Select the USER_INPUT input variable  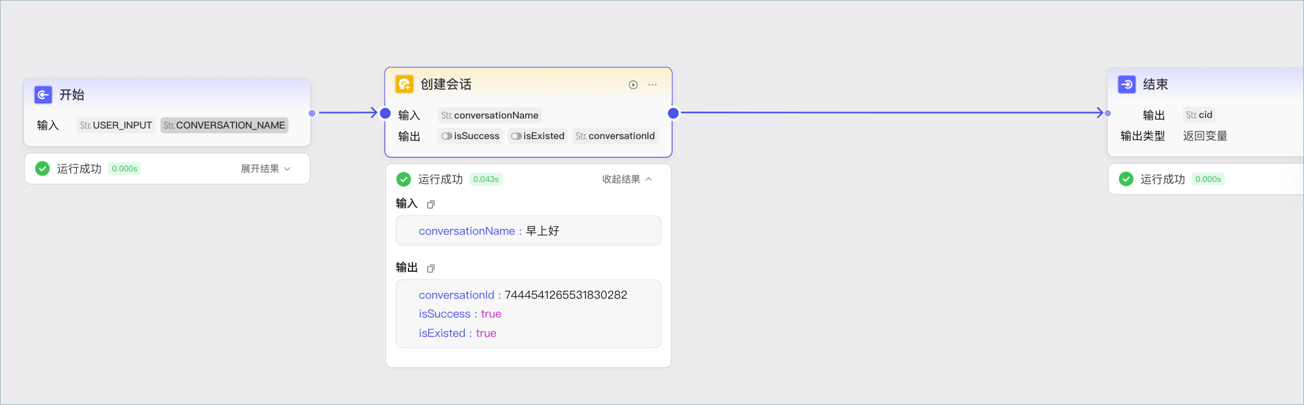[x=116, y=125]
